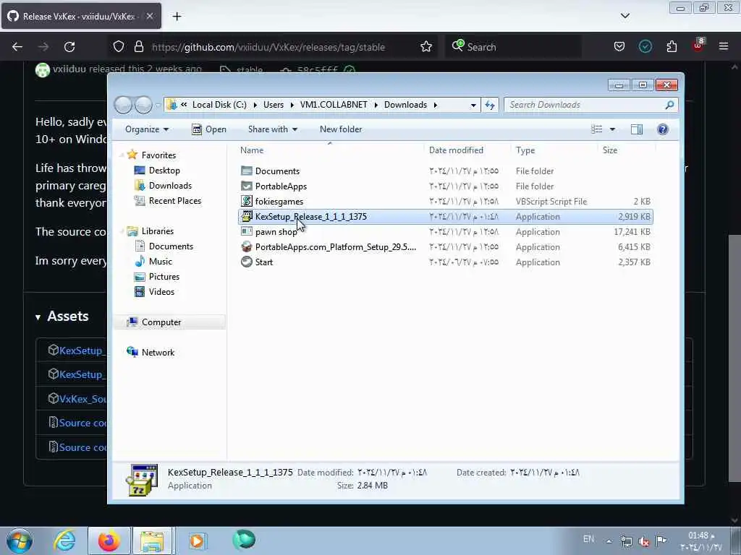Open the Organize menu in Explorer
The height and width of the screenshot is (555, 741).
coord(146,129)
